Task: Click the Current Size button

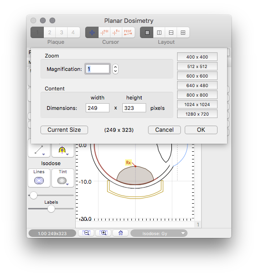Action: [64, 130]
